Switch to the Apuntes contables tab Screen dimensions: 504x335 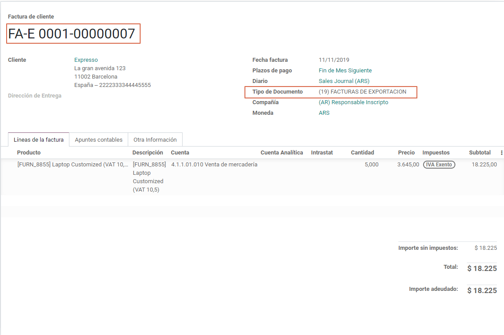pyautogui.click(x=99, y=139)
